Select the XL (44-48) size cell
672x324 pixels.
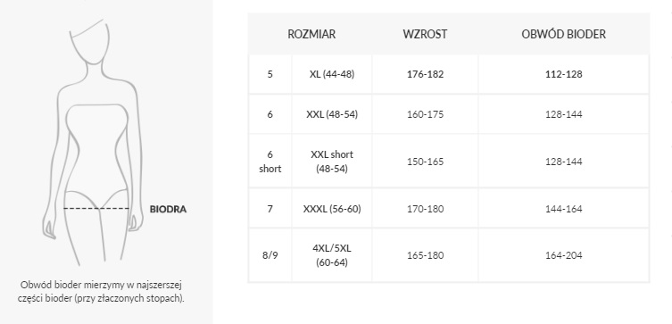click(332, 74)
